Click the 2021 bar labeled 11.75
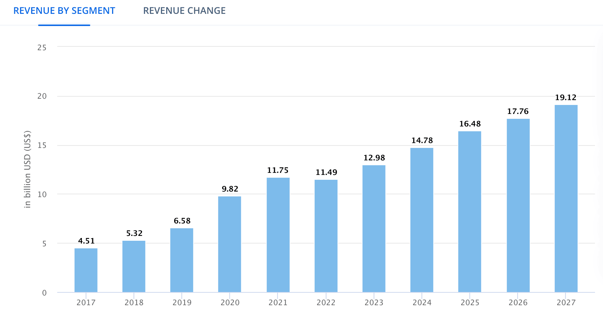 coord(278,235)
